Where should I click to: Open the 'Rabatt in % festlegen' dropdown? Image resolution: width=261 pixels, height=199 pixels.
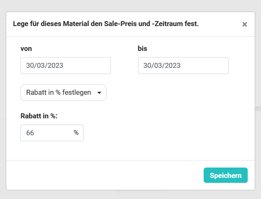click(63, 93)
